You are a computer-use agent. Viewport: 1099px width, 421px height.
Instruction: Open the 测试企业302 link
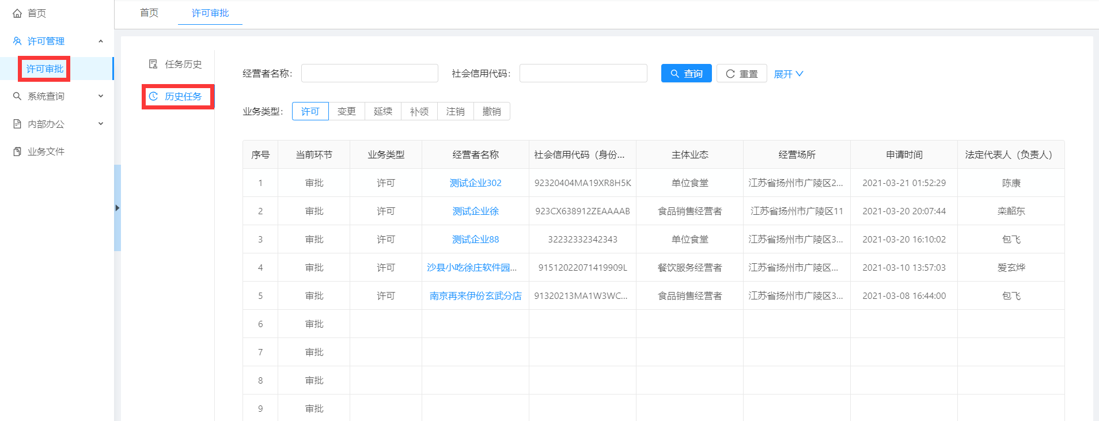tap(475, 183)
